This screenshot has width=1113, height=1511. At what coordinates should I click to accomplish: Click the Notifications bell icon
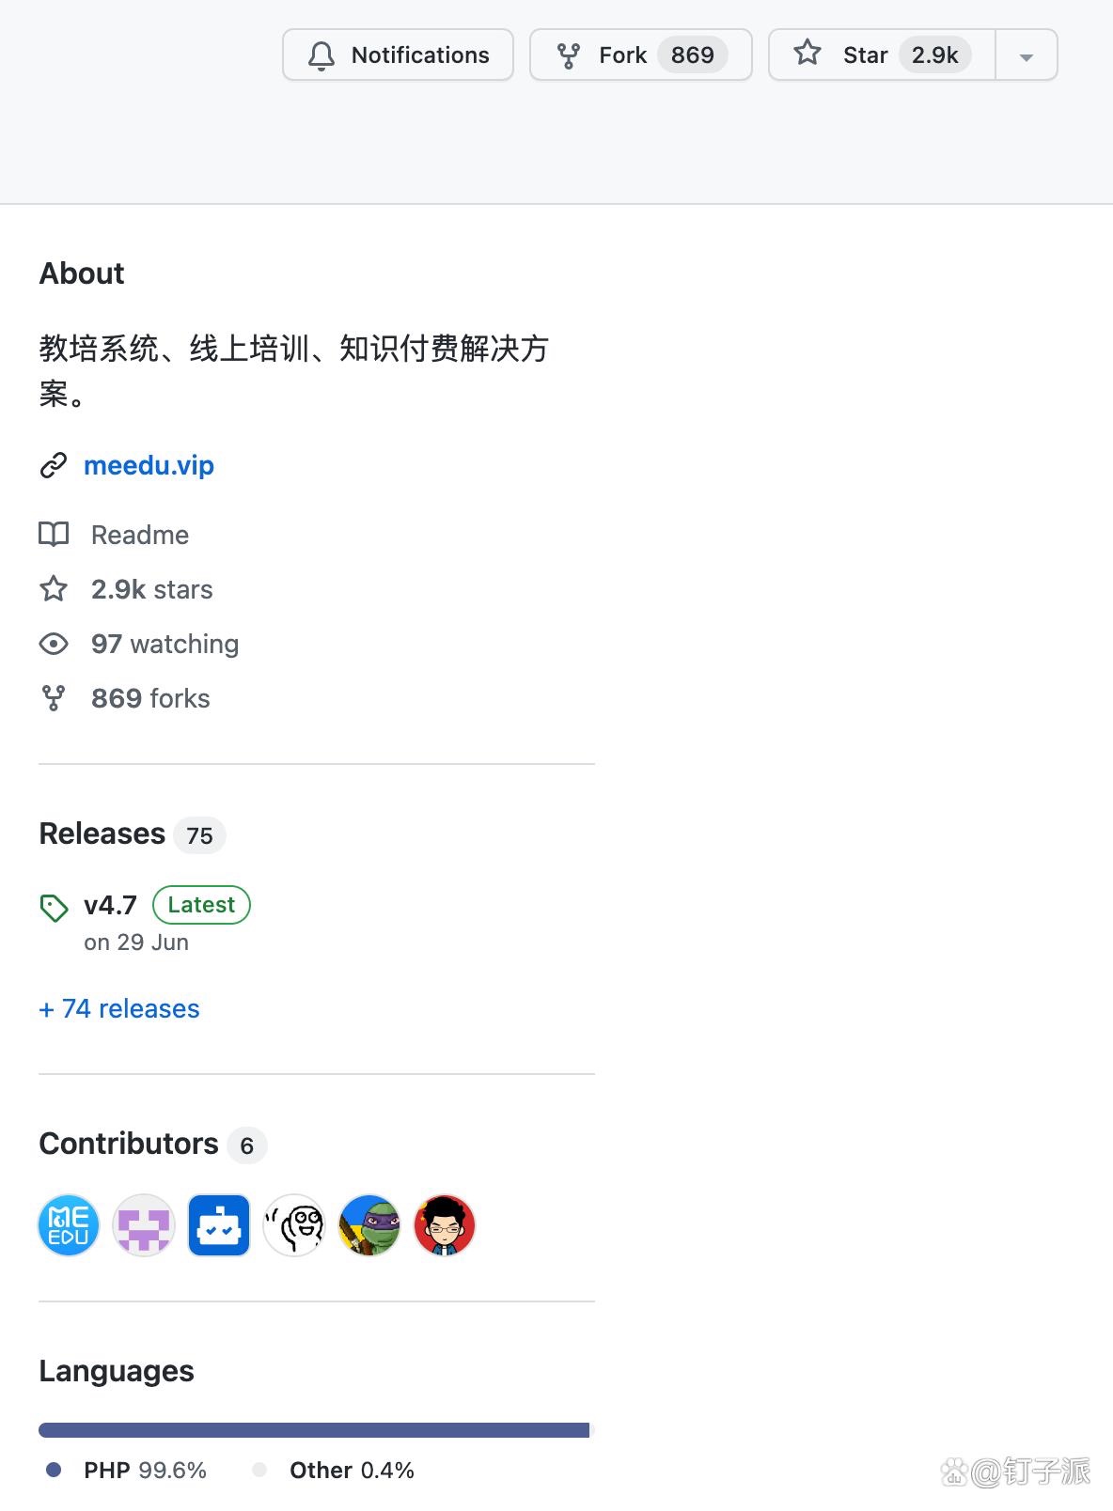[321, 55]
